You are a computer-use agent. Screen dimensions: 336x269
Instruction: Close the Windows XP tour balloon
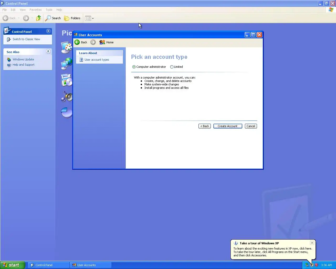(312, 243)
